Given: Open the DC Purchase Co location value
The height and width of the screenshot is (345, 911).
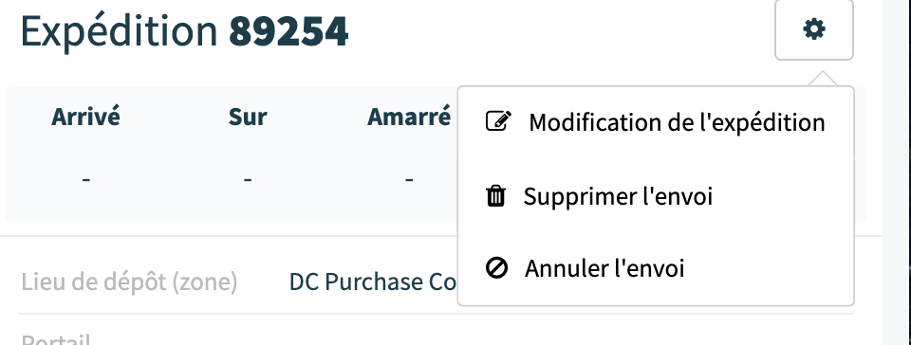Looking at the screenshot, I should [373, 282].
